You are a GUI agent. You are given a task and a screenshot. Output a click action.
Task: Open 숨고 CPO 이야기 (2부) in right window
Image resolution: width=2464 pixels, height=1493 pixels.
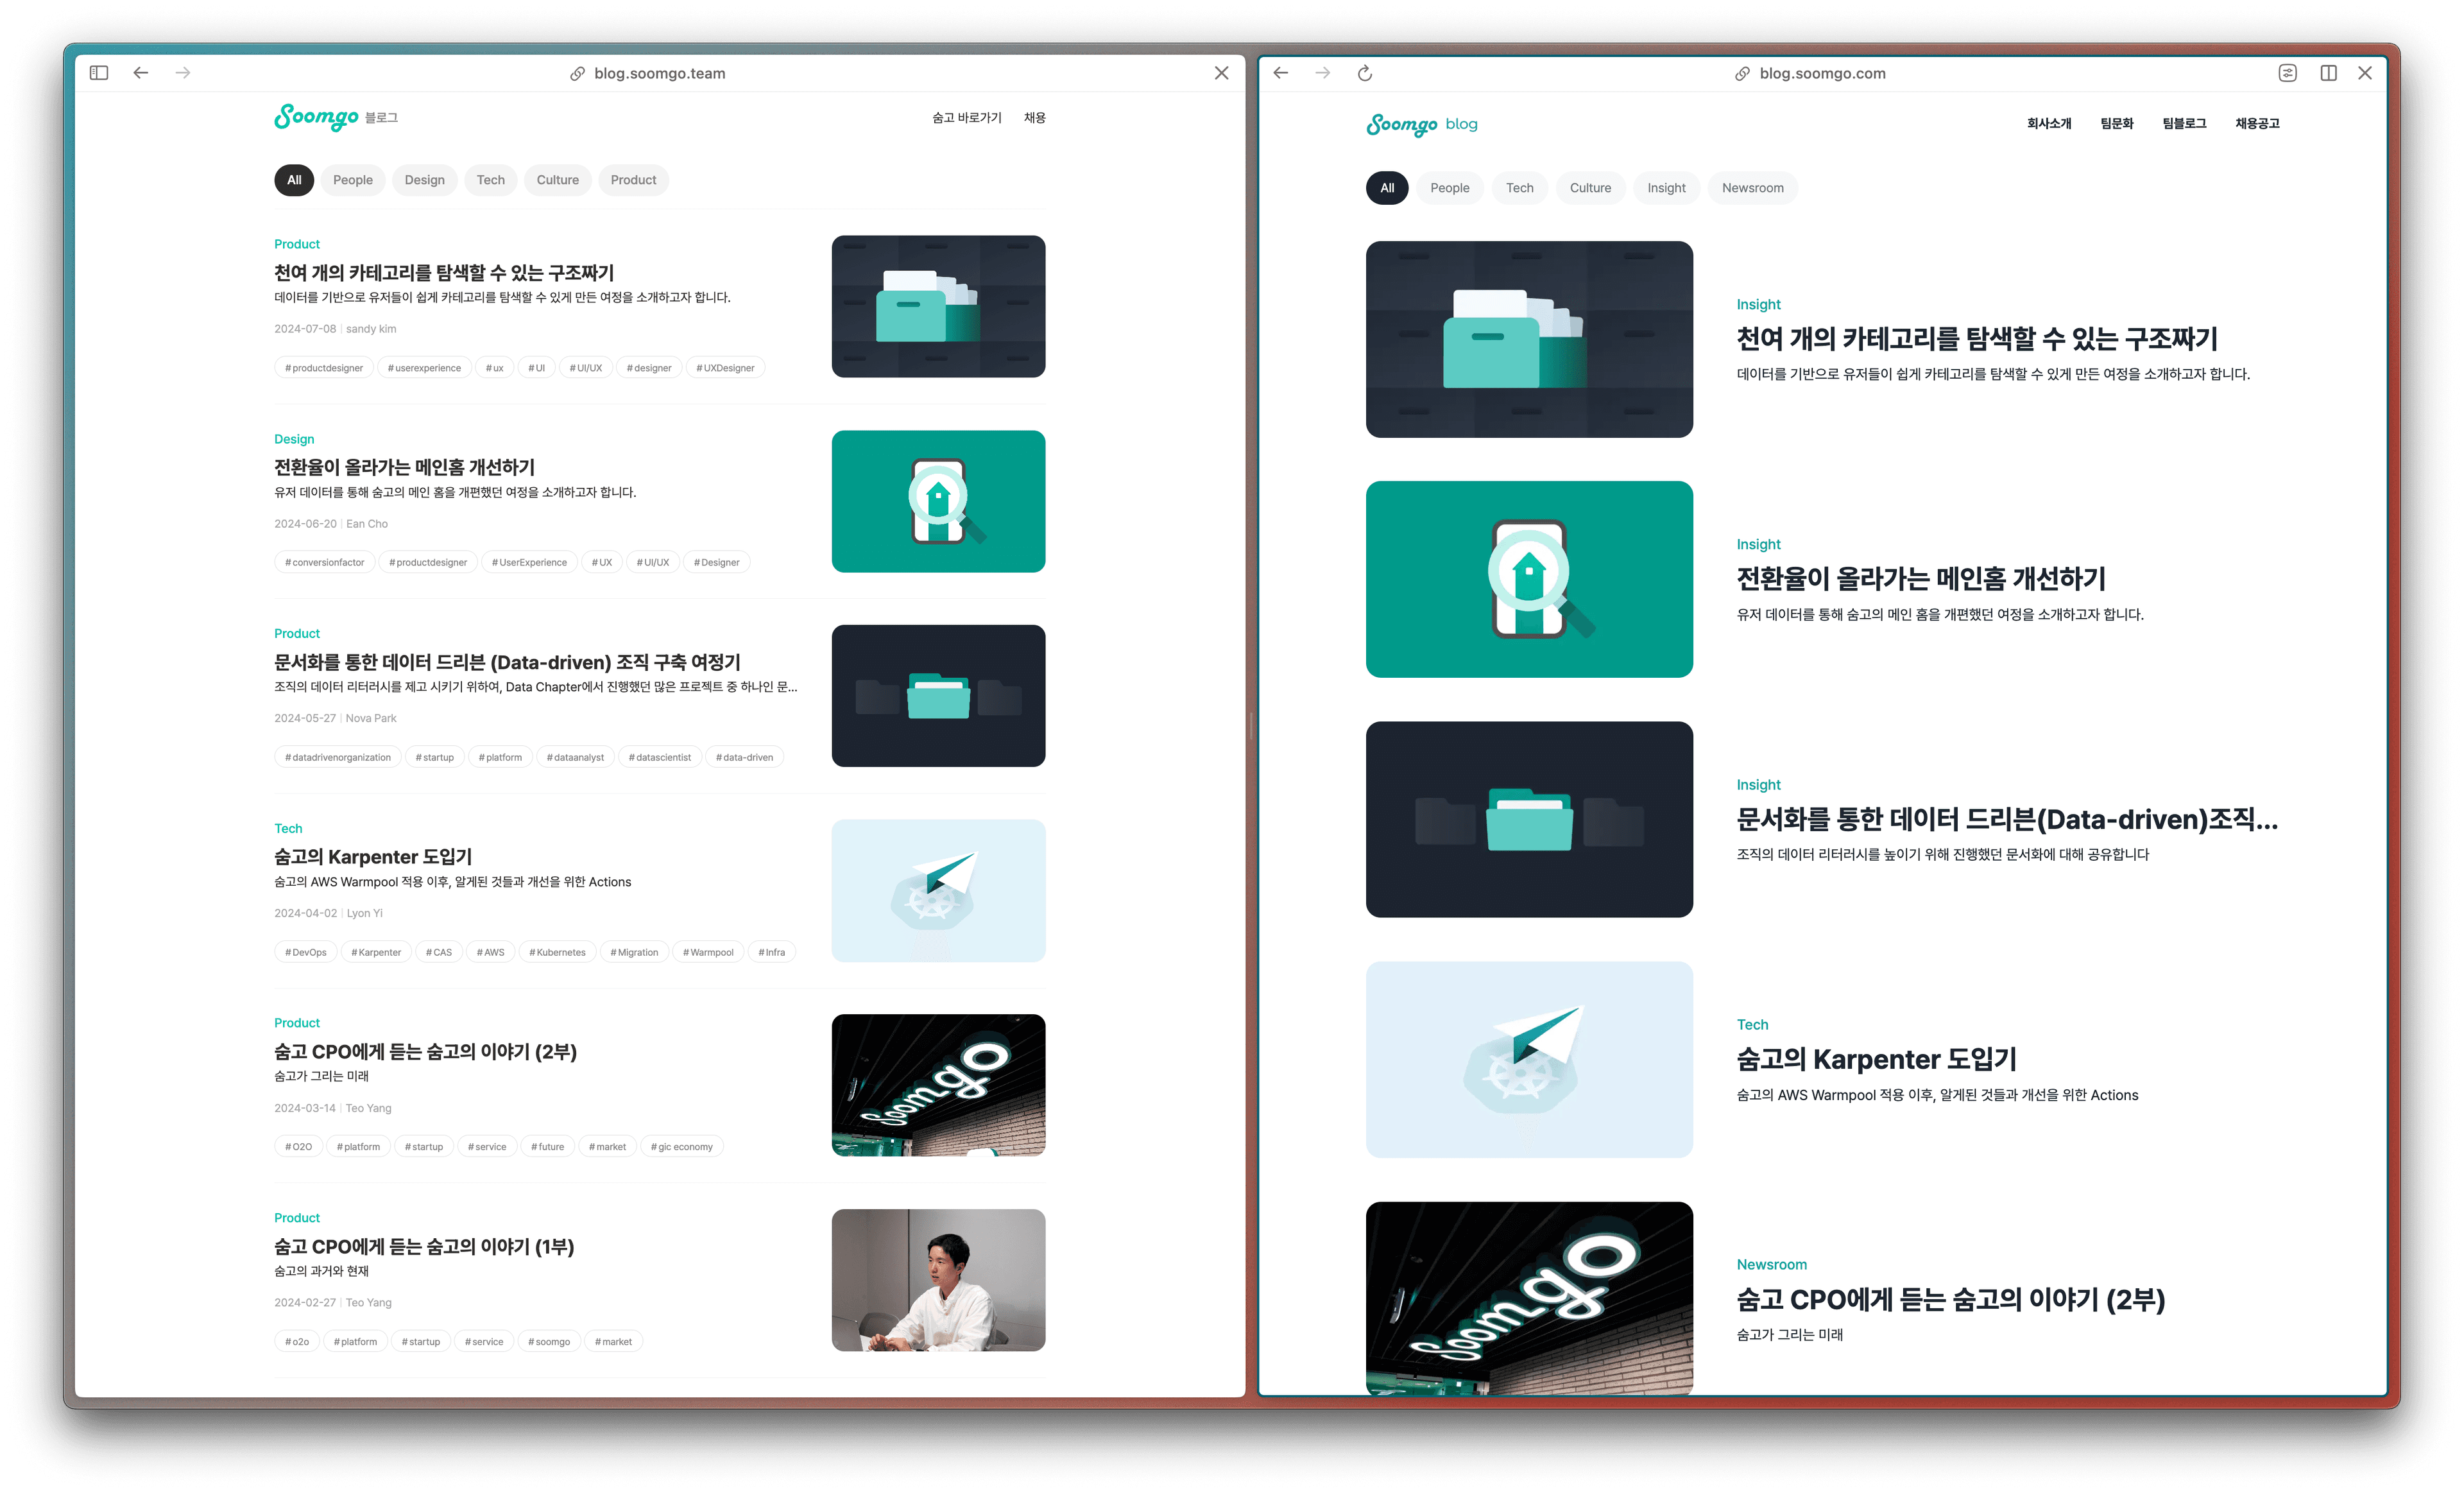coord(1950,1300)
